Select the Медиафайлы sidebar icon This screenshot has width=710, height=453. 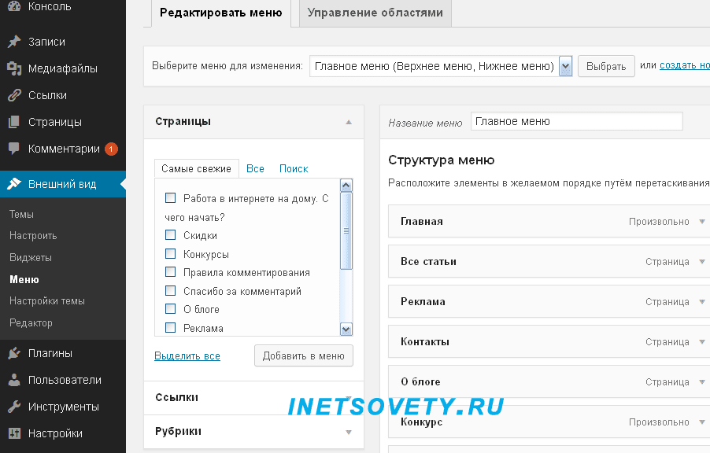pyautogui.click(x=14, y=68)
